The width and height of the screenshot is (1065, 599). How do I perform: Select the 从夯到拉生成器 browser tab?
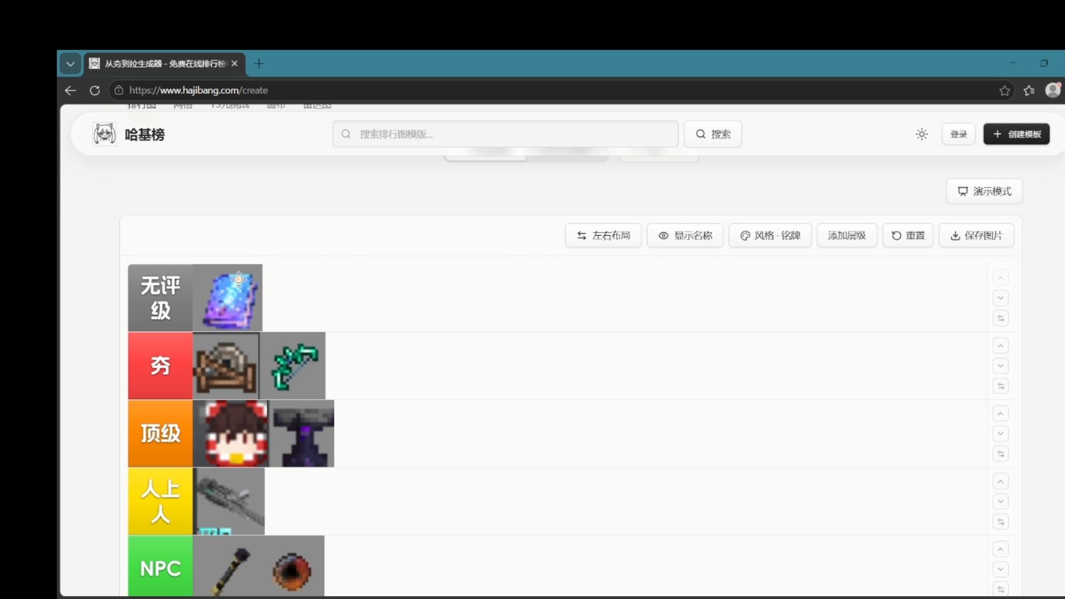(165, 64)
